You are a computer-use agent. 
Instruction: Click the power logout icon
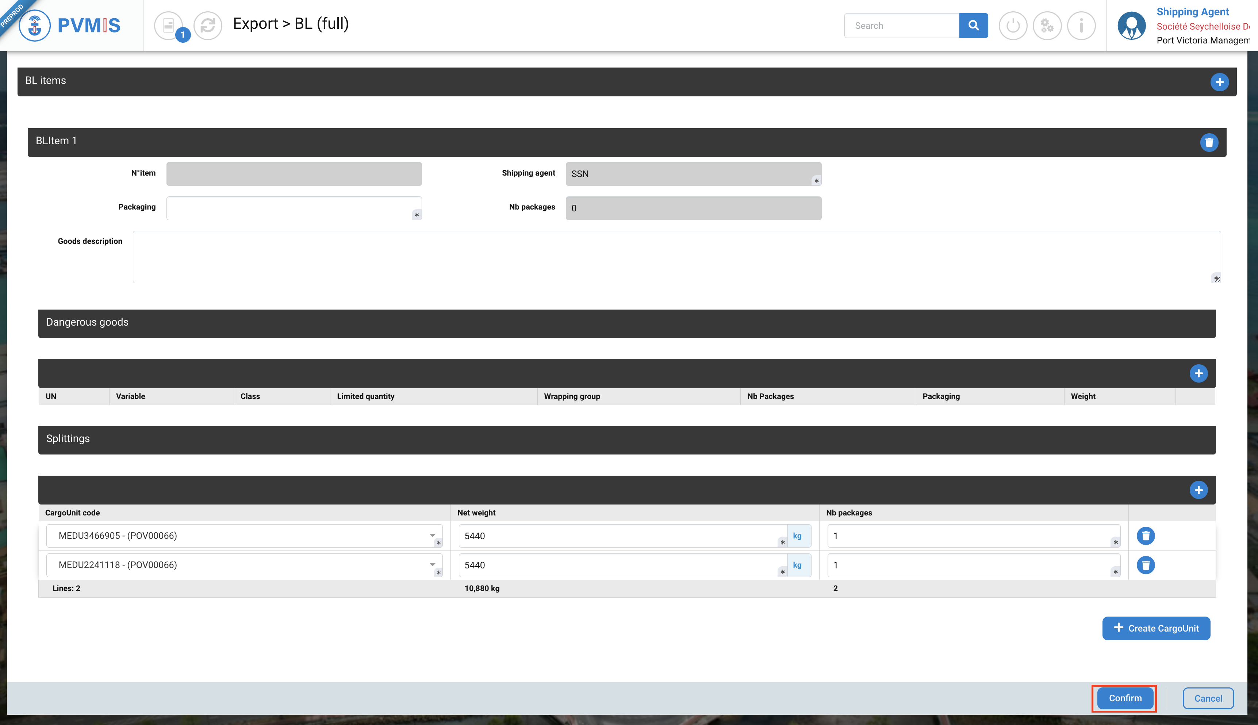point(1013,26)
